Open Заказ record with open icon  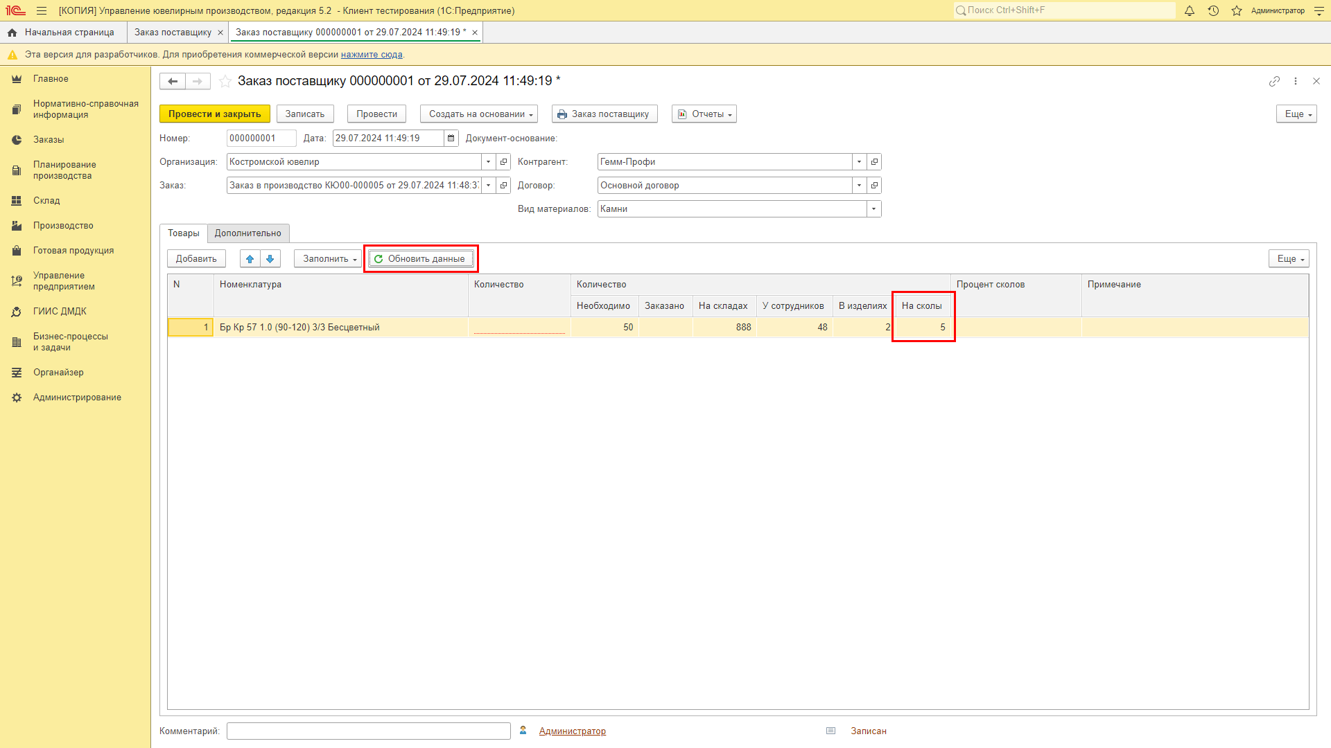(x=503, y=186)
